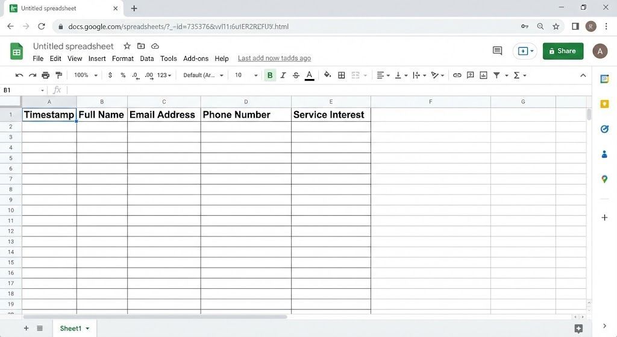Go to Sheets home logo

point(16,51)
